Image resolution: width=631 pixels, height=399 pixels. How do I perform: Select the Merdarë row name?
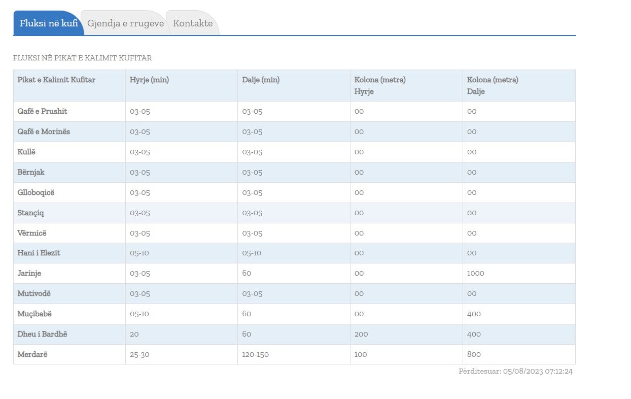point(32,354)
